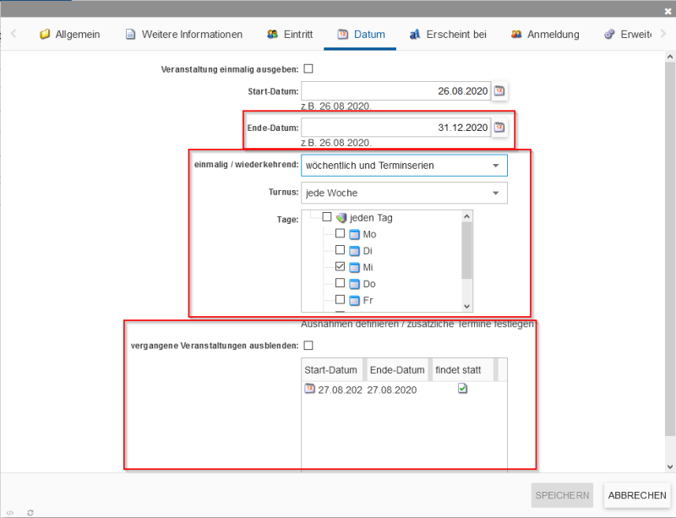Screen dimensions: 676x518
Task: Open the 'Anmeldung' tab
Action: tap(545, 35)
